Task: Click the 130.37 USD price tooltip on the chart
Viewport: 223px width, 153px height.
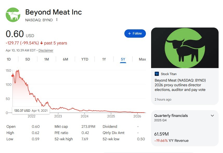Action: [31, 110]
